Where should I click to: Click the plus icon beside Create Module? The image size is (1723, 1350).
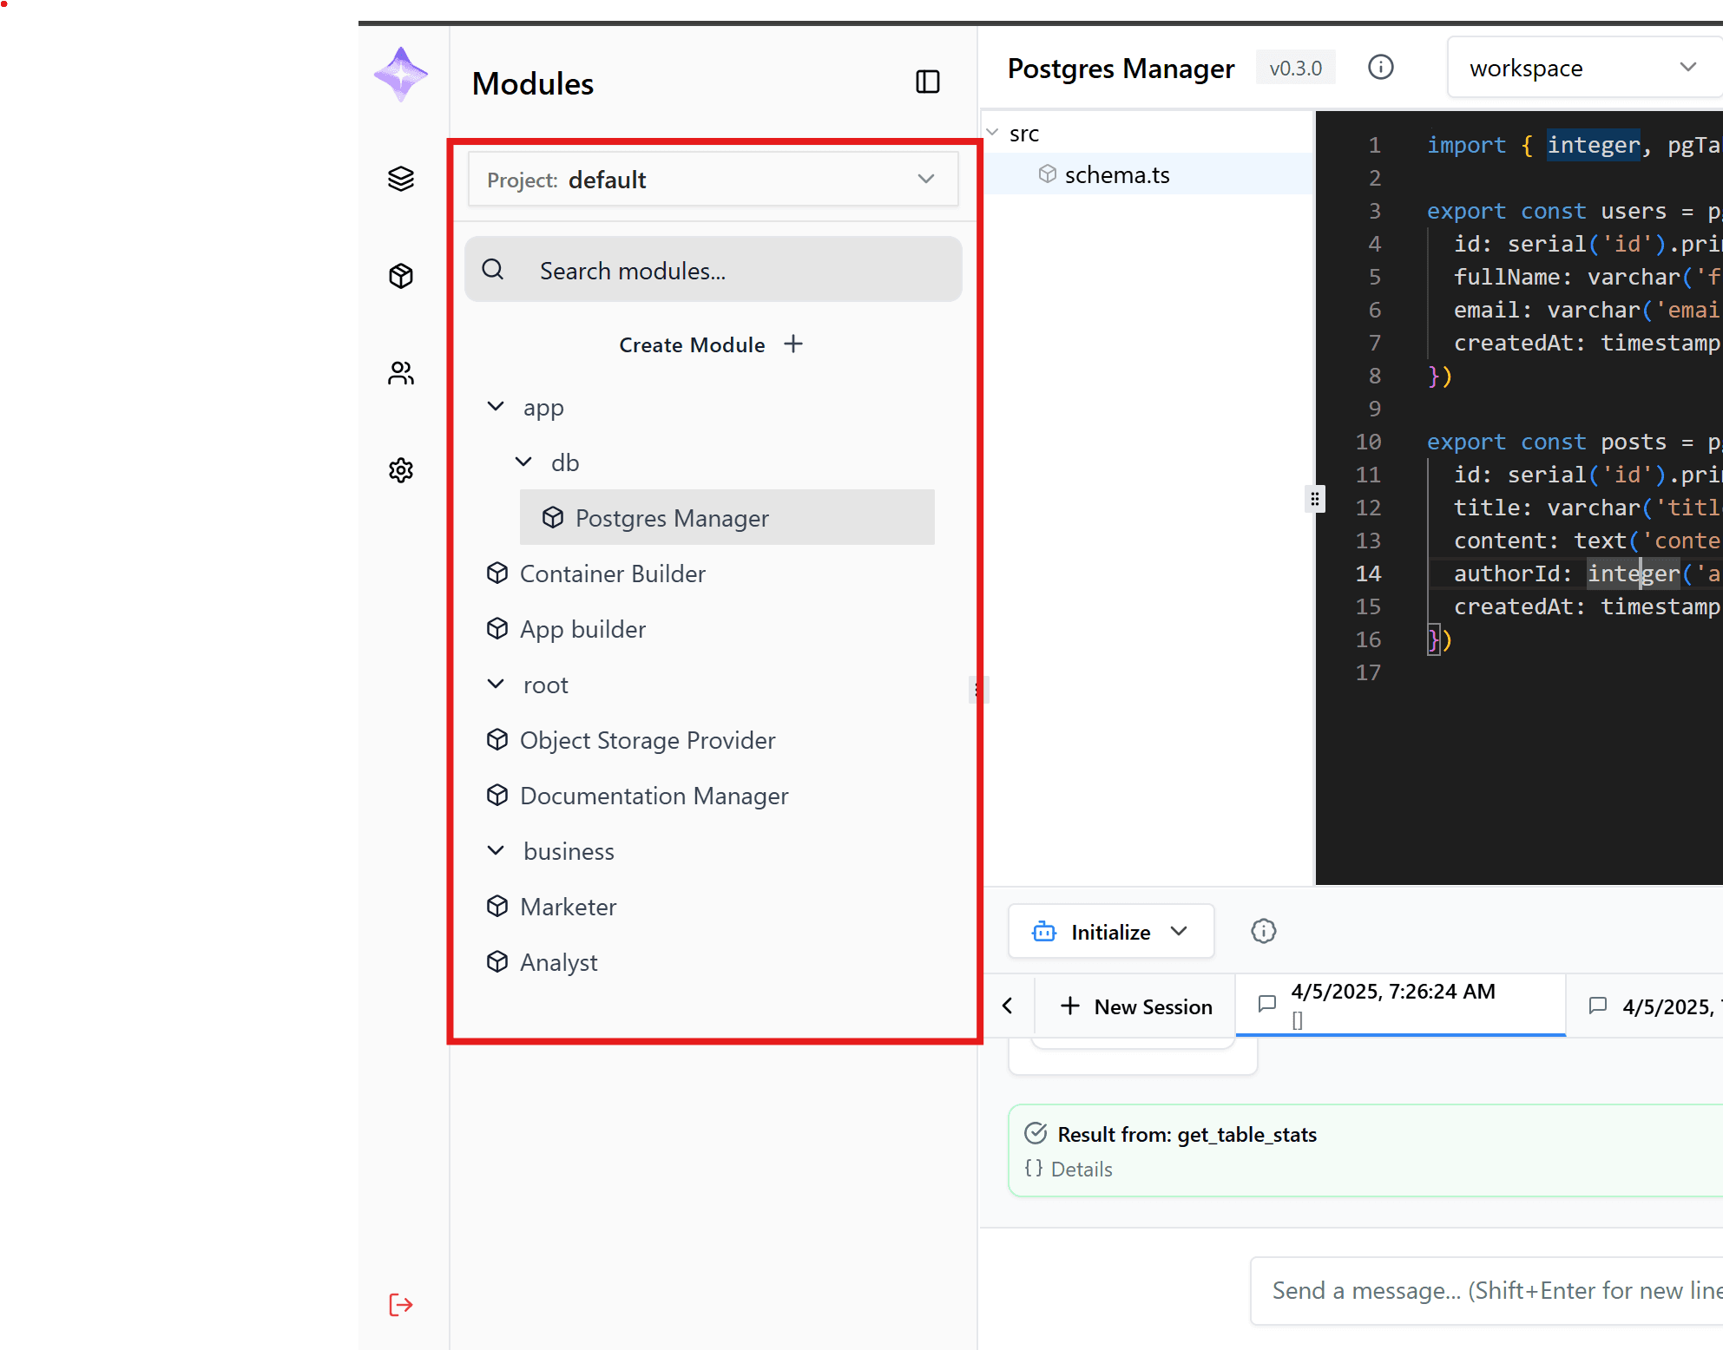tap(792, 344)
